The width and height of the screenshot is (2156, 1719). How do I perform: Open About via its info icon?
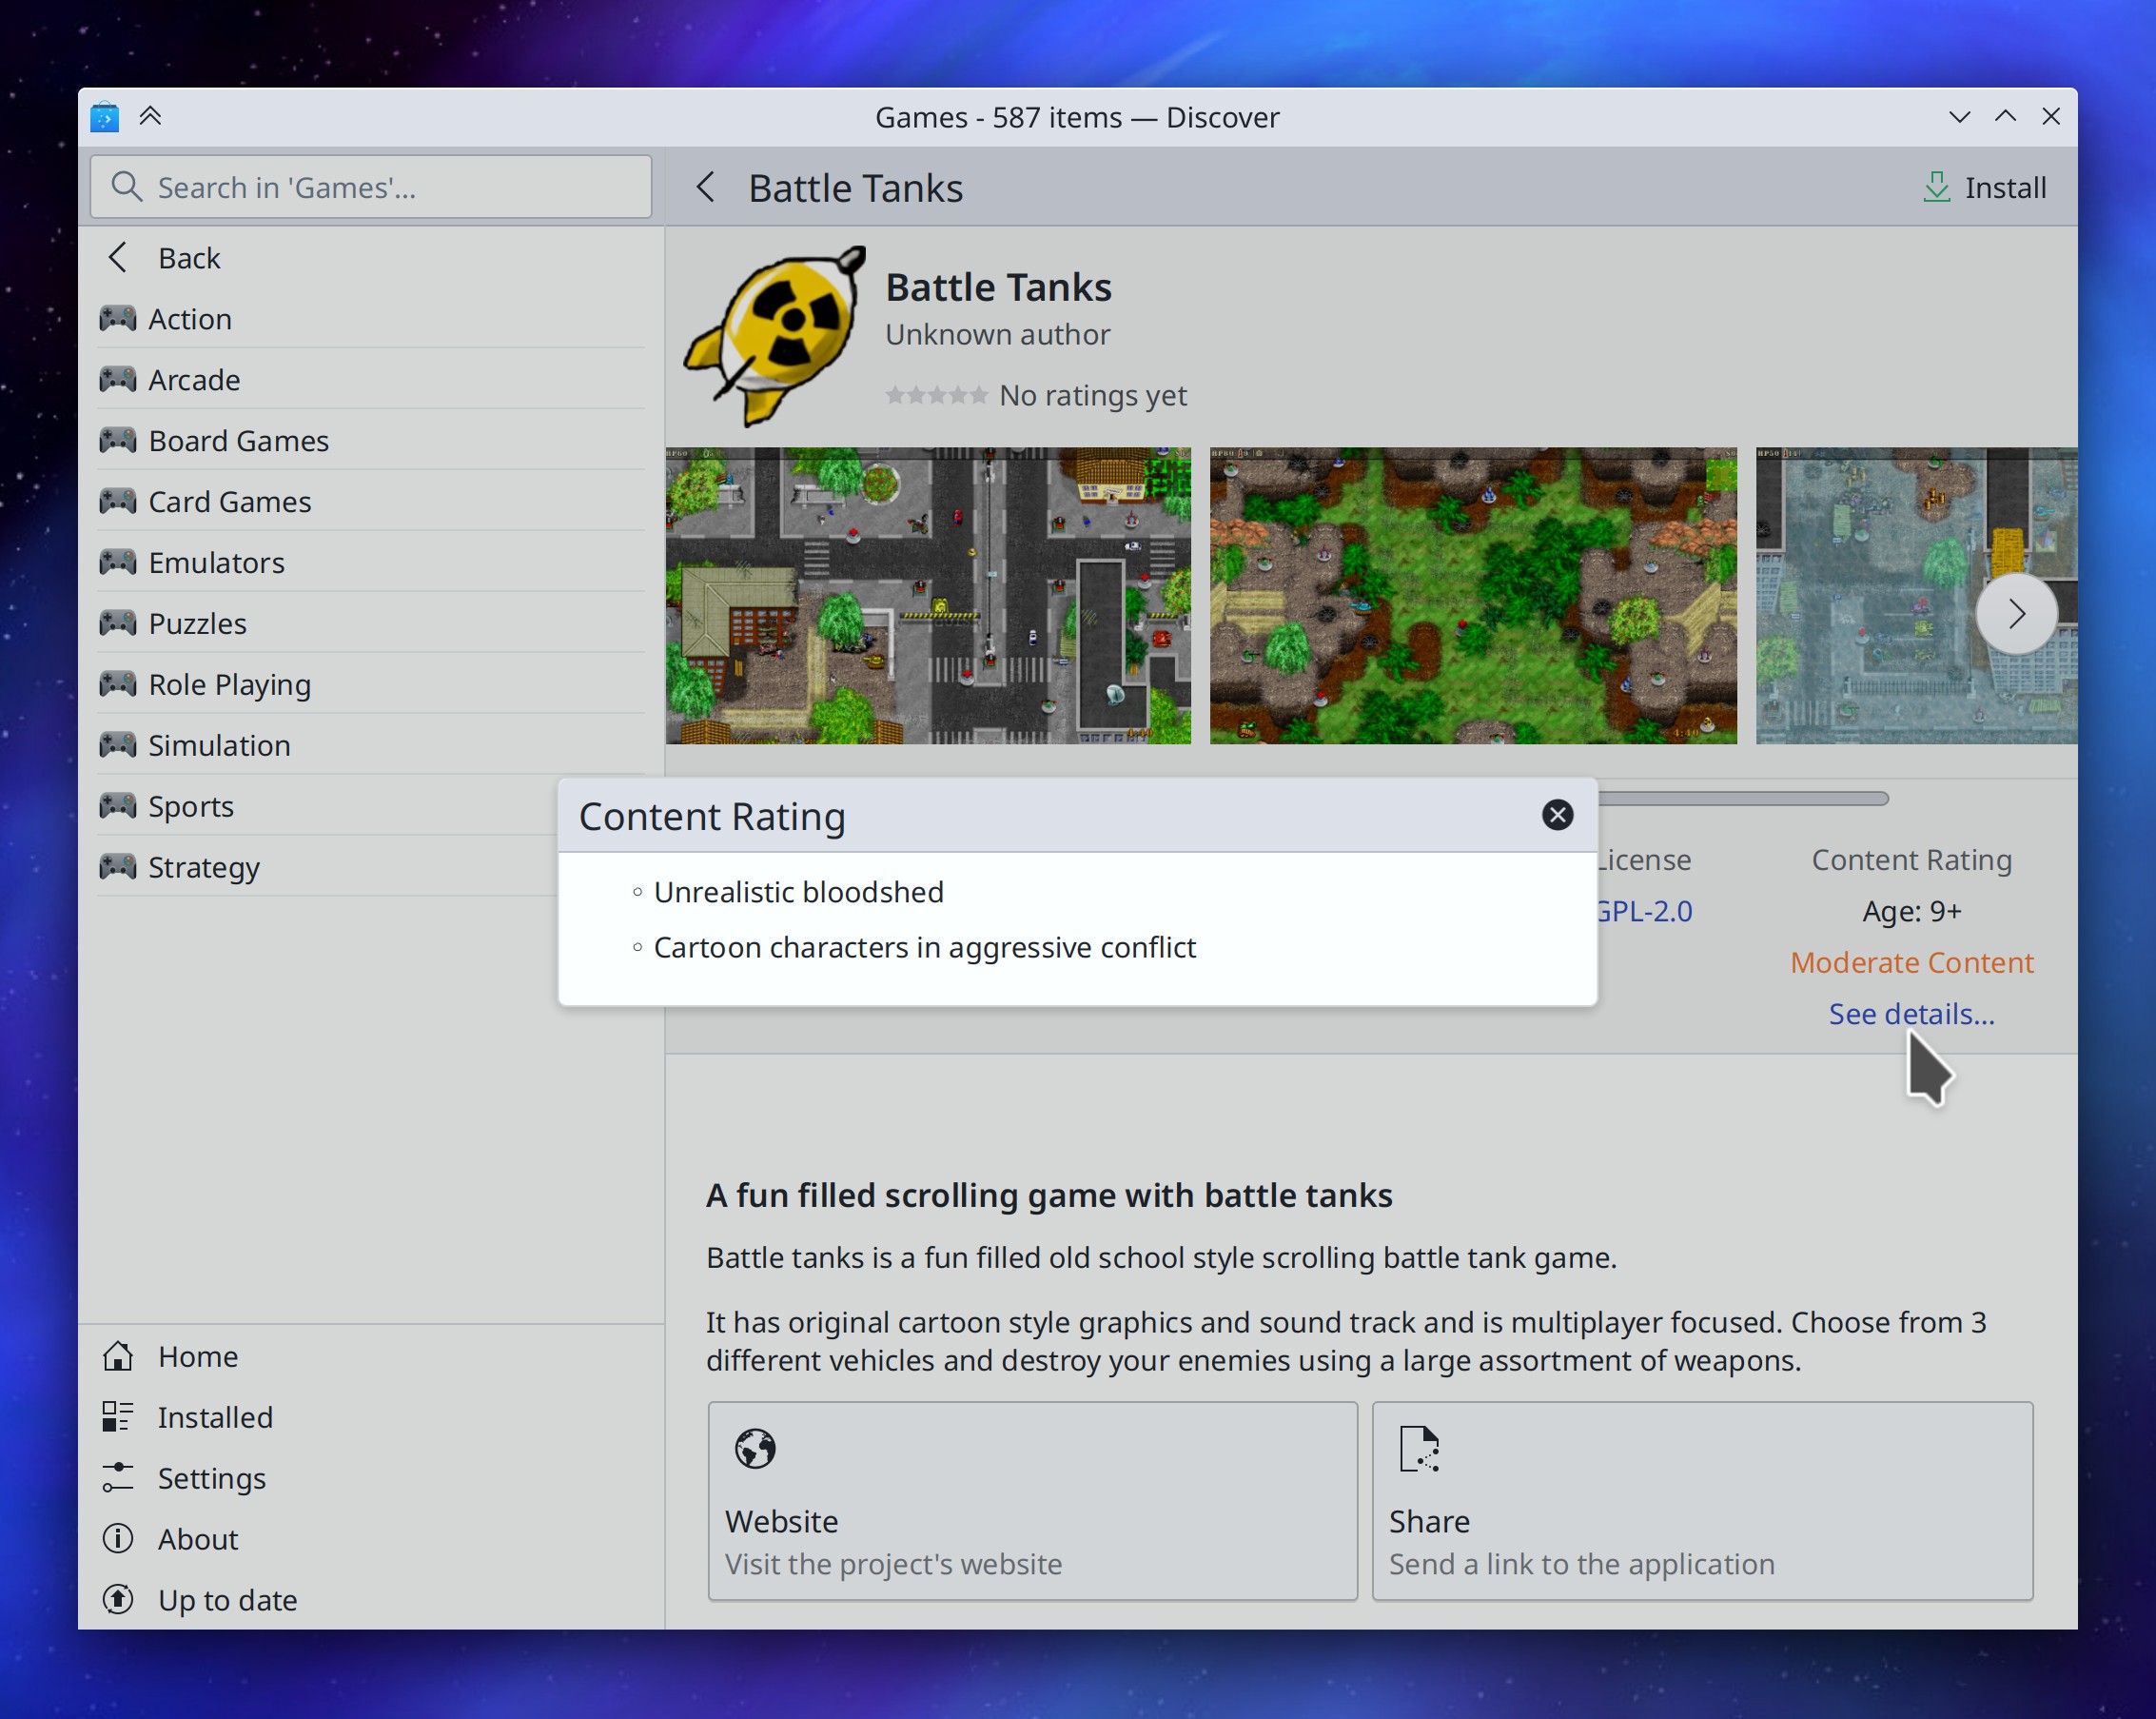118,1539
